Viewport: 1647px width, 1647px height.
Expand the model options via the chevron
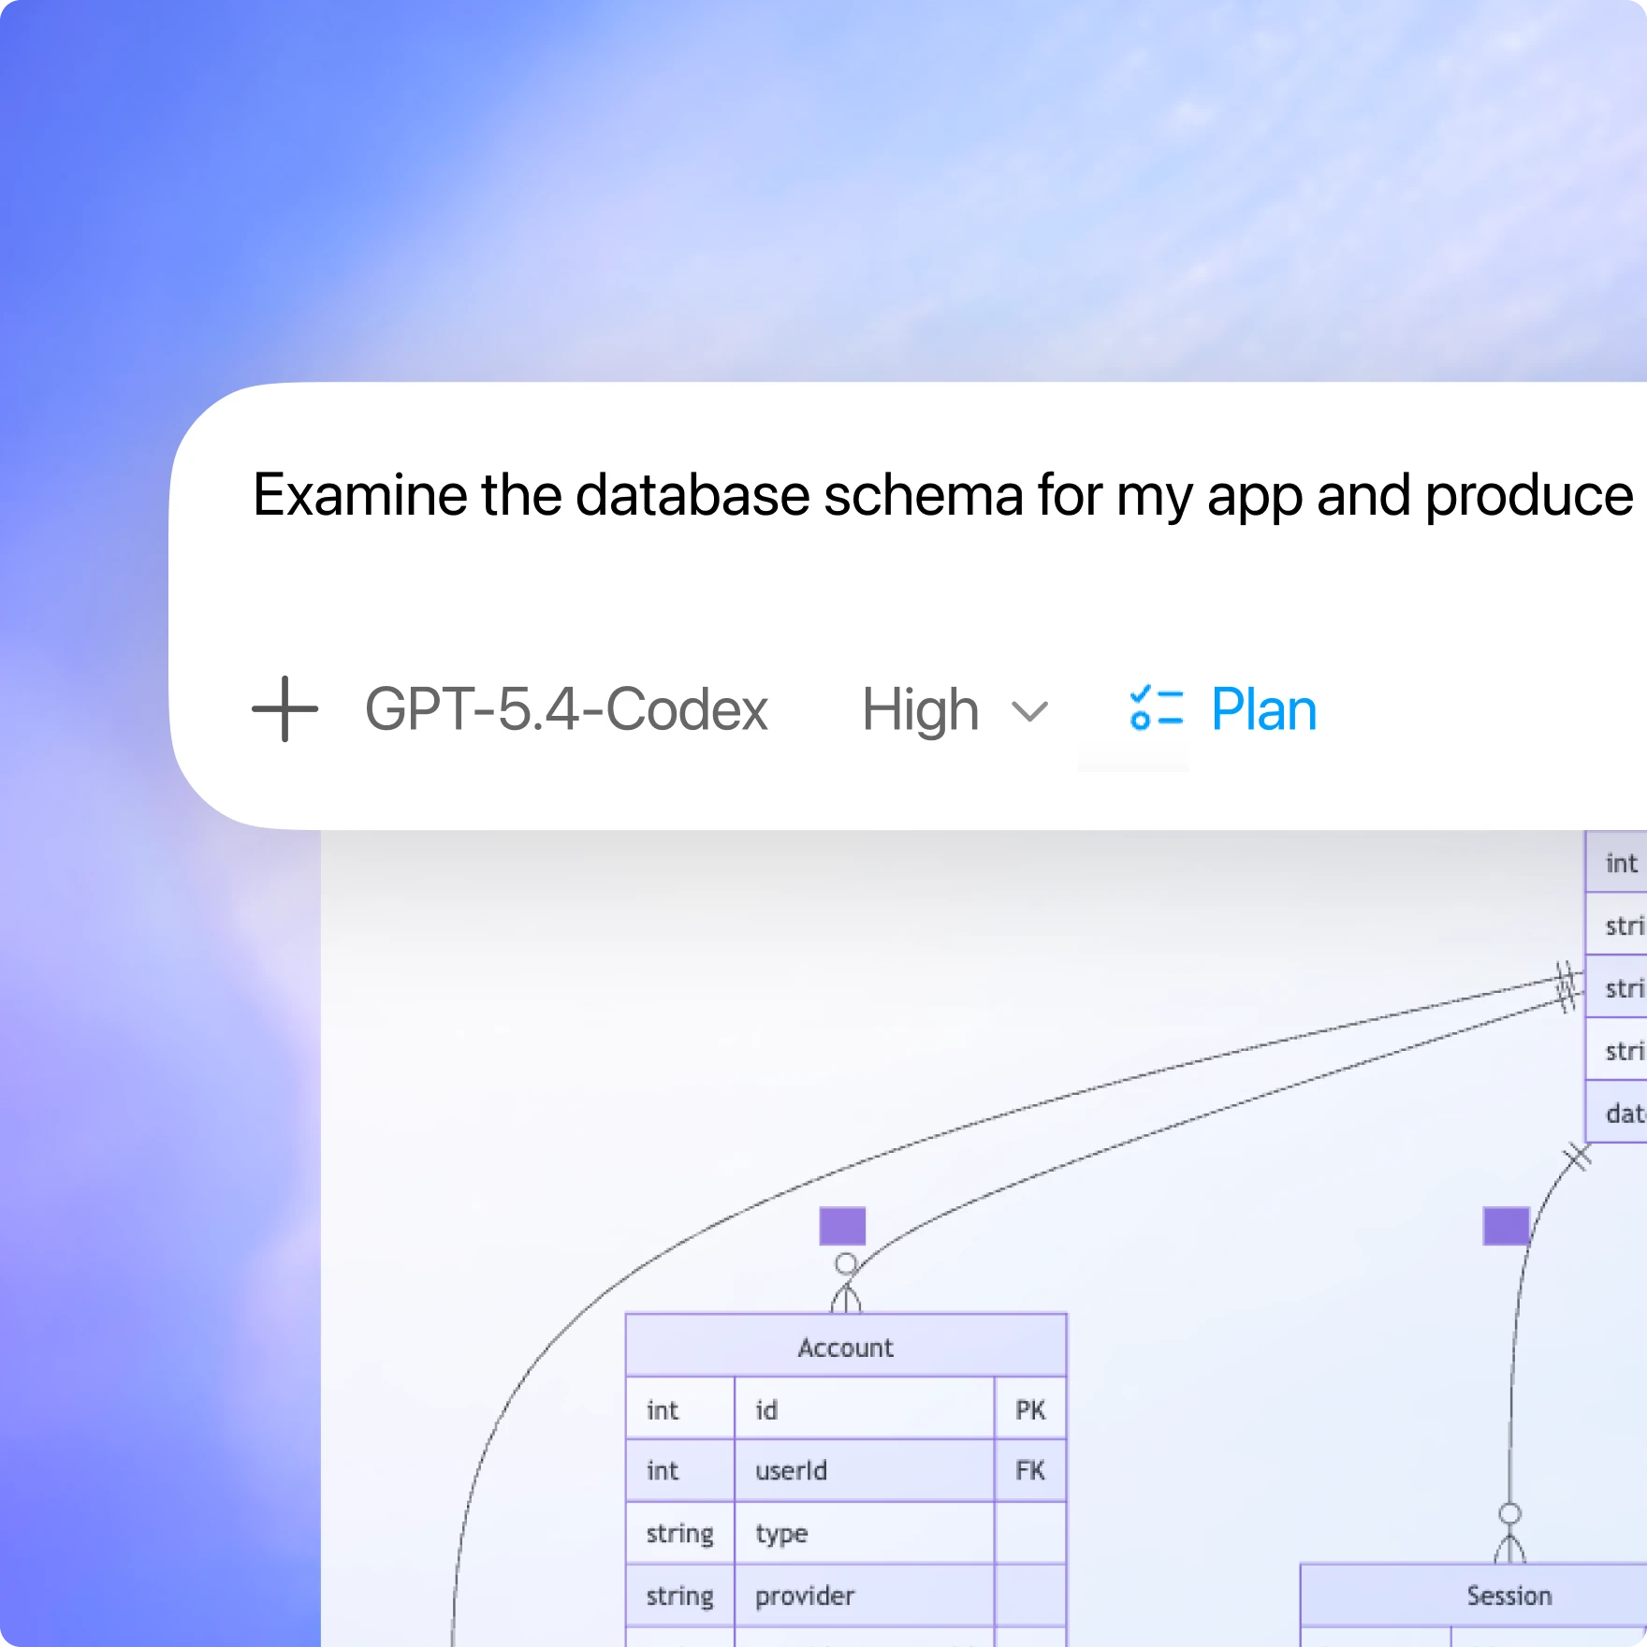click(1028, 711)
